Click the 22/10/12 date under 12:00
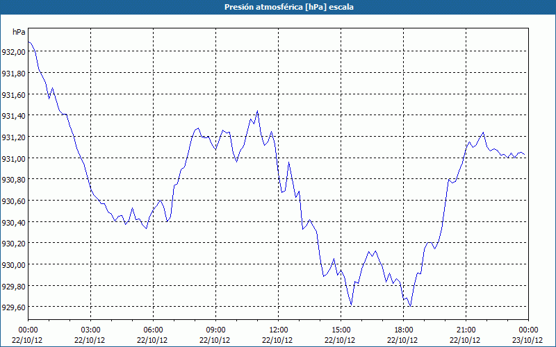Viewport: 556px width, 347px height. click(x=277, y=340)
